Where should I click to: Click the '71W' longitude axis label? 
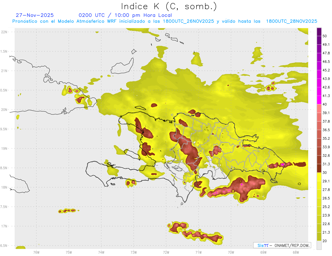point(198,252)
